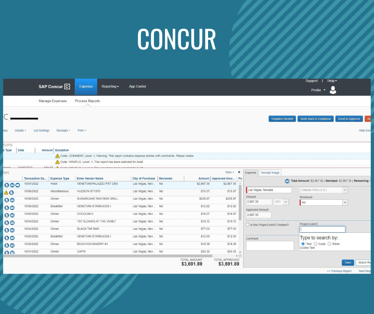Click the SAP Concur logo icon
Screen dimensions: 374x314
tap(67, 86)
